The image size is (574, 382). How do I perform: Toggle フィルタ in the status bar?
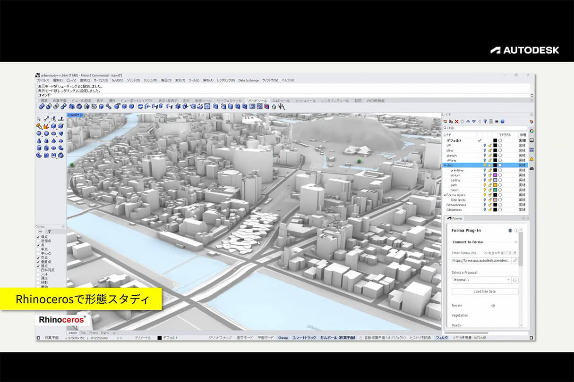pyautogui.click(x=442, y=338)
